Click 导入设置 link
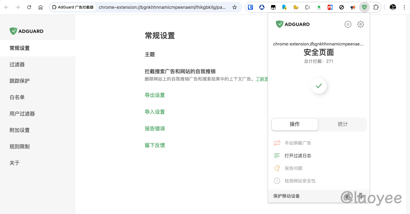The height and width of the screenshot is (214, 410). (x=155, y=112)
